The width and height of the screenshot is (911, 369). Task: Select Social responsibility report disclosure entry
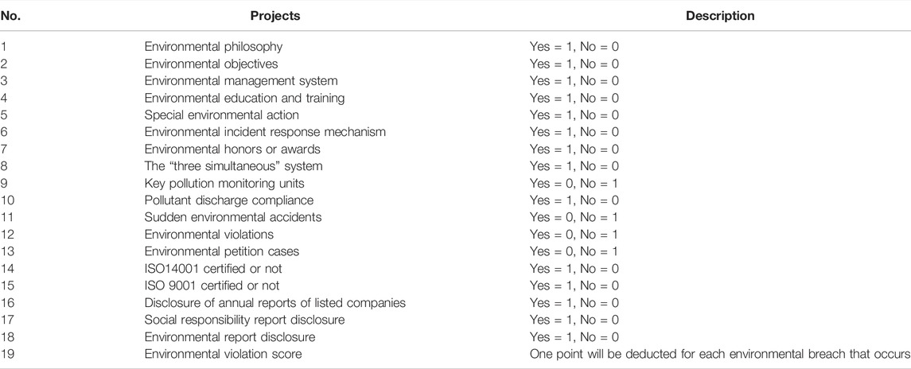click(x=244, y=320)
